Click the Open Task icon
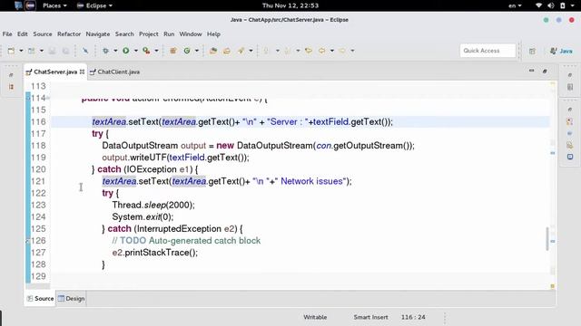 click(x=227, y=51)
